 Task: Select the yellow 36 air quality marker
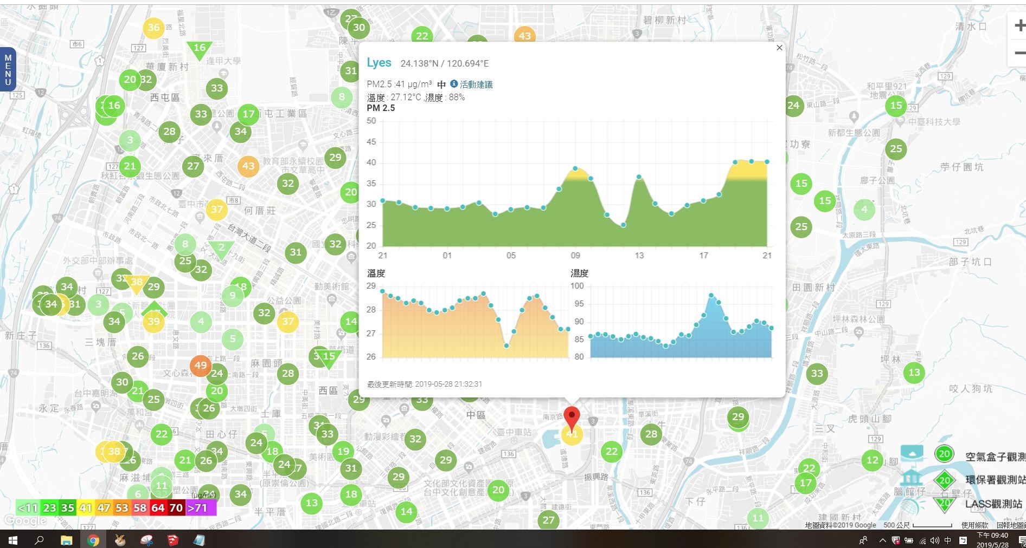coord(153,28)
